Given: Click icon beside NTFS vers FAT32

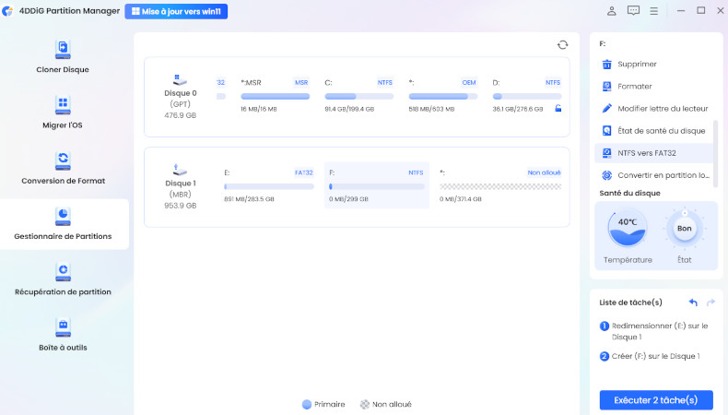Looking at the screenshot, I should coord(606,153).
